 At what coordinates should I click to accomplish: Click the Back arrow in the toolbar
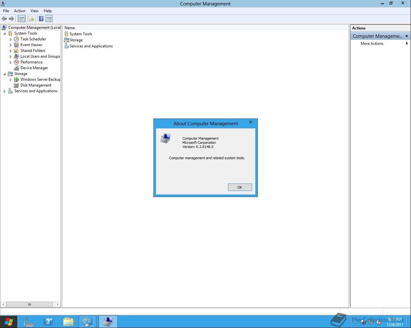[4, 19]
